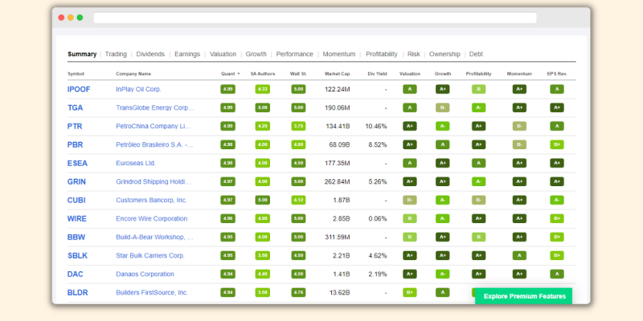Click BBW Valuation grade badge
This screenshot has height=321, width=643.
point(410,237)
